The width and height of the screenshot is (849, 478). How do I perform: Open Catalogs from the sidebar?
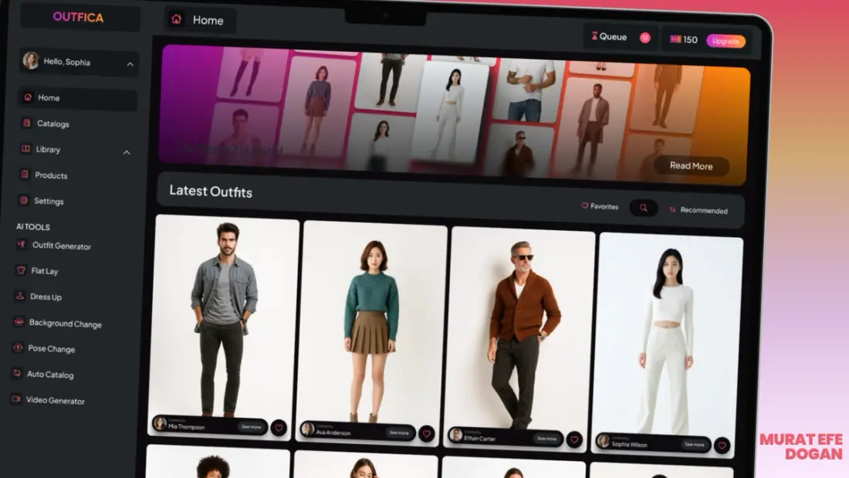[x=53, y=124]
